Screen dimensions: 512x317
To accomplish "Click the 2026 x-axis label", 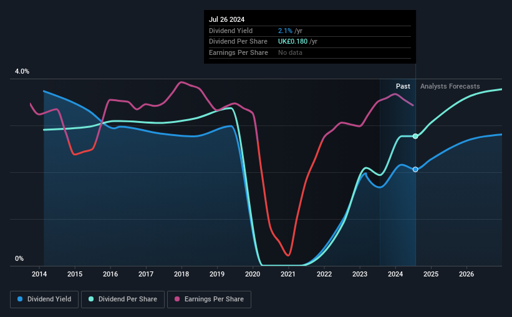I will point(466,274).
